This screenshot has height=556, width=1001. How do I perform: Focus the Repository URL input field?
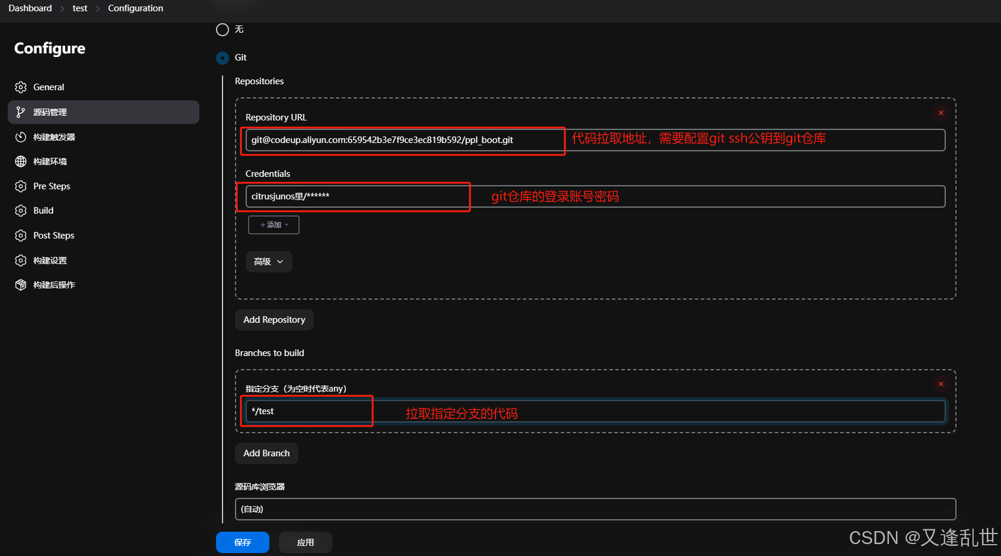[595, 140]
